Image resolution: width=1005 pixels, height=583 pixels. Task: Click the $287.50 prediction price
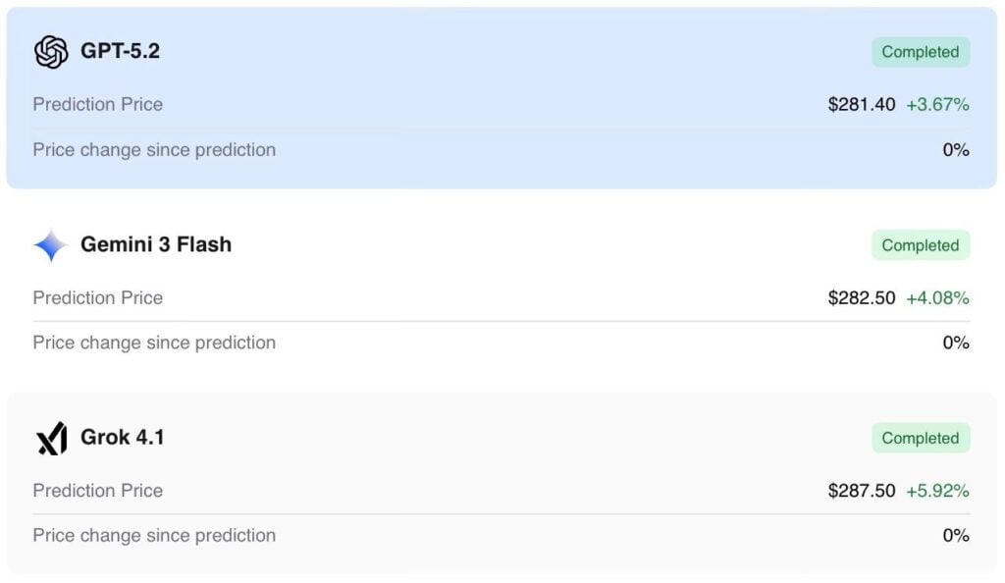click(862, 491)
